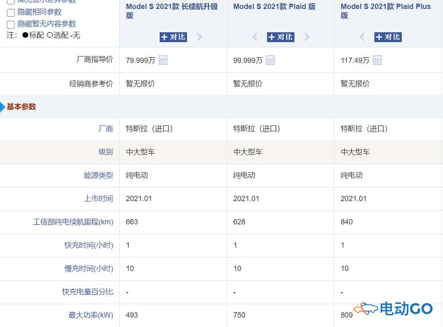
Task: Click the 慢充时间(小时) row label
Action: [x=89, y=269]
